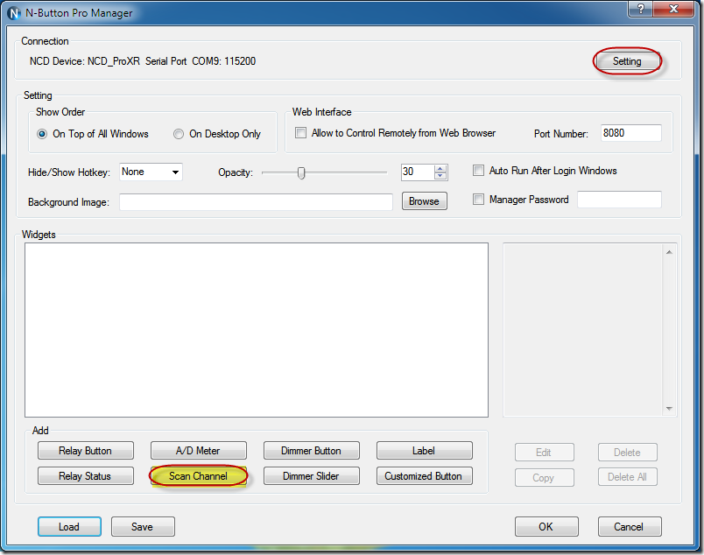Click the widget preview scrollbar down arrow

point(669,408)
